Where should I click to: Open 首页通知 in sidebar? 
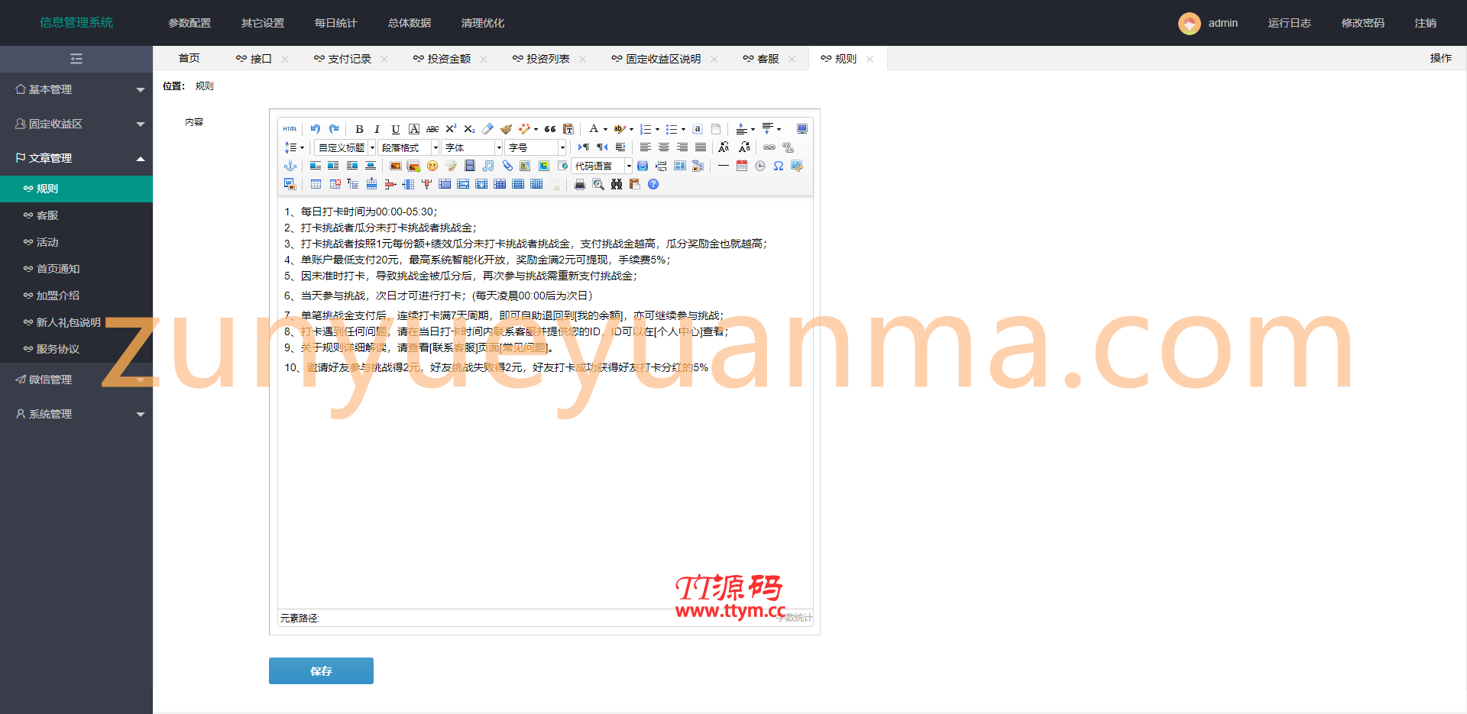(76, 269)
